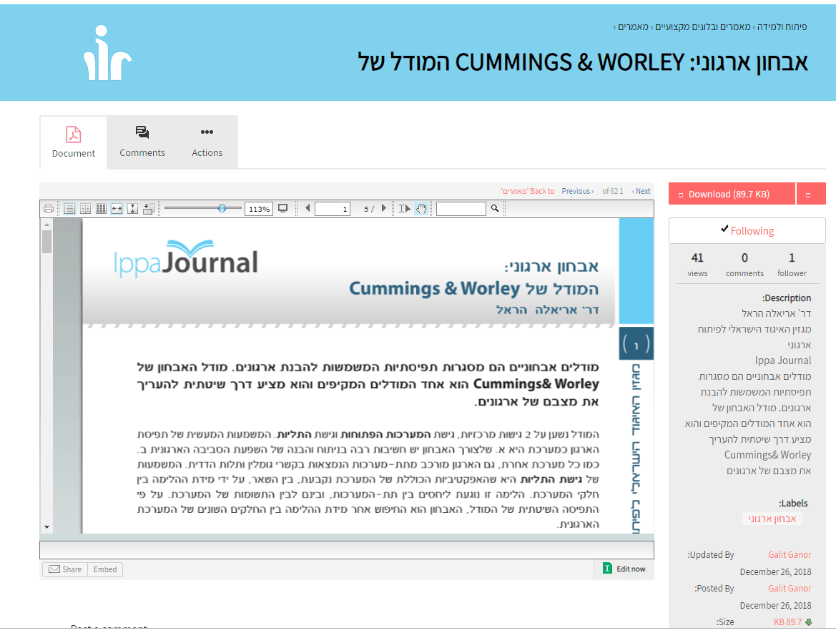Open the Comments tab
836x633 pixels.
(142, 142)
